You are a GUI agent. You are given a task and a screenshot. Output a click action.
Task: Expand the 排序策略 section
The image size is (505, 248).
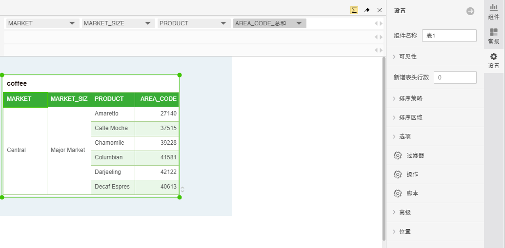coord(410,98)
